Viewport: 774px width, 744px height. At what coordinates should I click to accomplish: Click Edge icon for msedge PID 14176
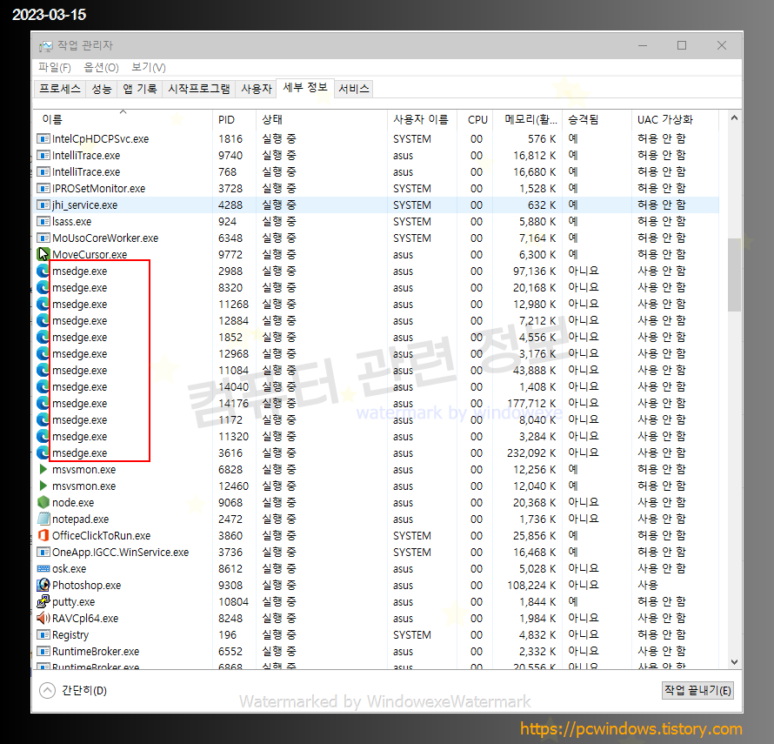(x=43, y=403)
